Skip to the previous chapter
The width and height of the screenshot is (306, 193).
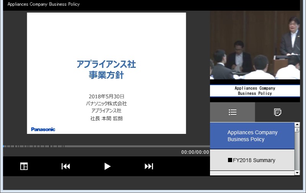tap(65, 166)
